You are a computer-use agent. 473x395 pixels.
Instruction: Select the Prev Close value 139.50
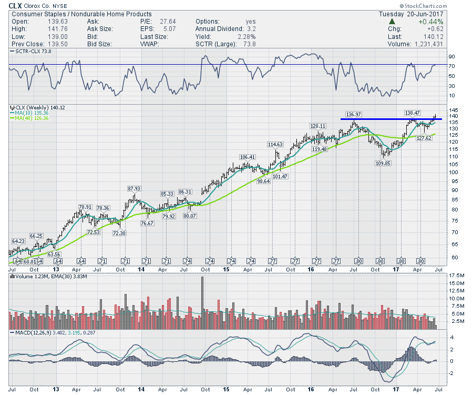[58, 44]
